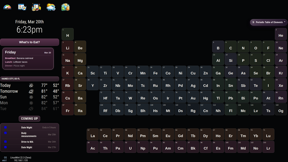This screenshot has height=162, width=288.
Task: Select the Oganesson (Og) tile
Action: 281,109
